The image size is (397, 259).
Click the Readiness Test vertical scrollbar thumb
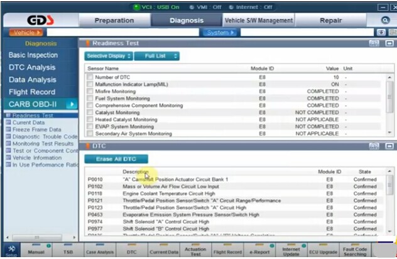tap(389, 97)
